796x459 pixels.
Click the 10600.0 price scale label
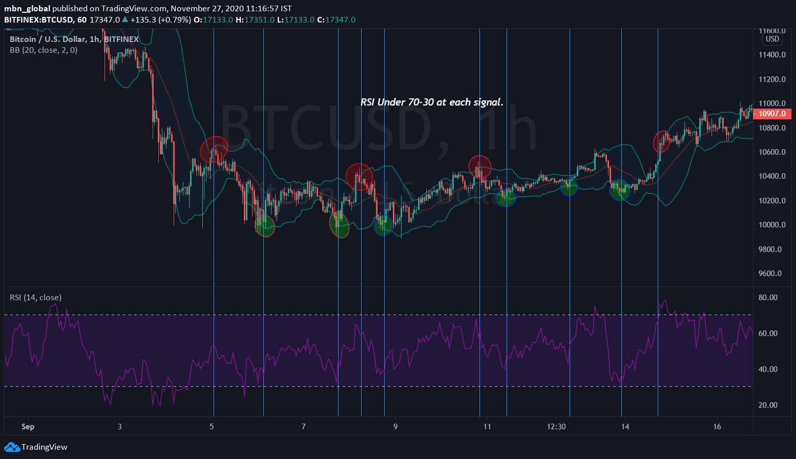point(772,152)
